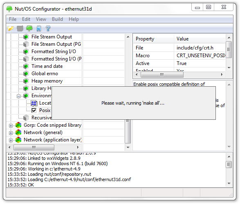The image size is (240, 204).
Task: Close the Nut/OS Configurator window
Action: [224, 7]
